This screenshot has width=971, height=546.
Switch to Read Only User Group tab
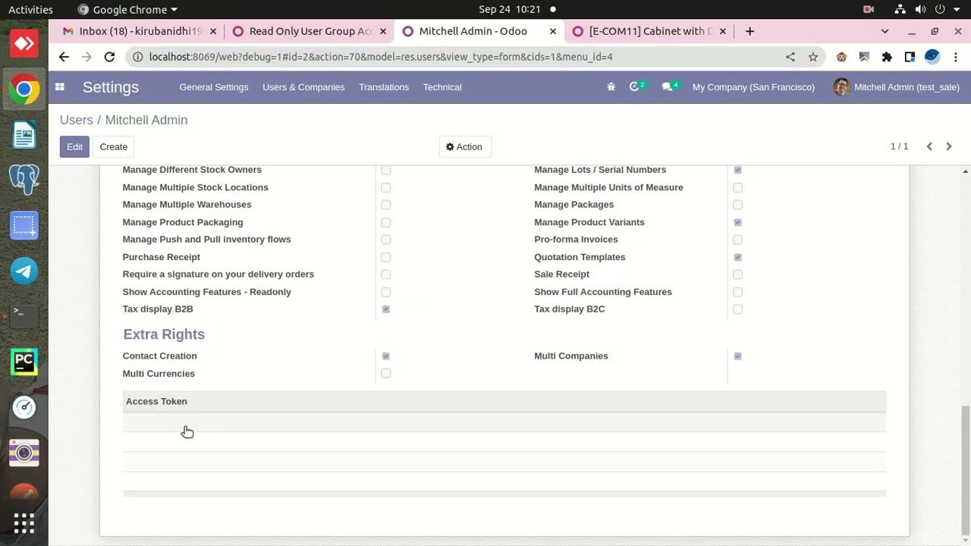311,31
